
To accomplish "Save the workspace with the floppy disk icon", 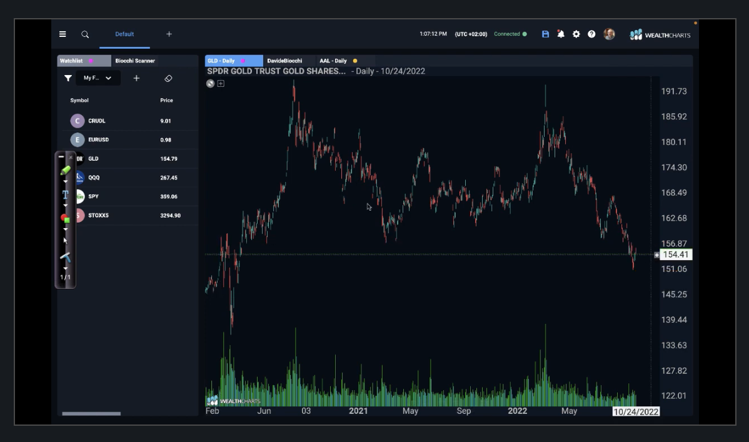I will coord(546,34).
